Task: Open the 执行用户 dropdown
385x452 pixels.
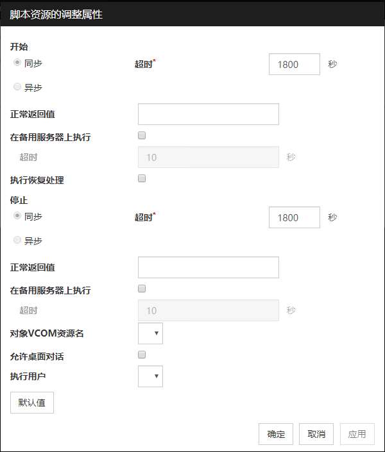Action: click(x=151, y=376)
